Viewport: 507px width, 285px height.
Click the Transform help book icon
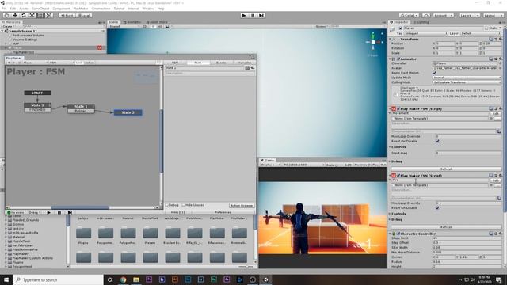click(x=491, y=39)
